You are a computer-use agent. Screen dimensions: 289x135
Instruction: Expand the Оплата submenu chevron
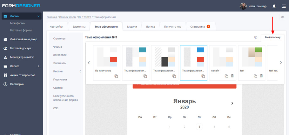coord(38,66)
